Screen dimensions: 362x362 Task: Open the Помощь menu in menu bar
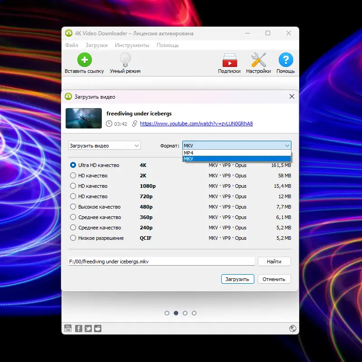tap(167, 45)
